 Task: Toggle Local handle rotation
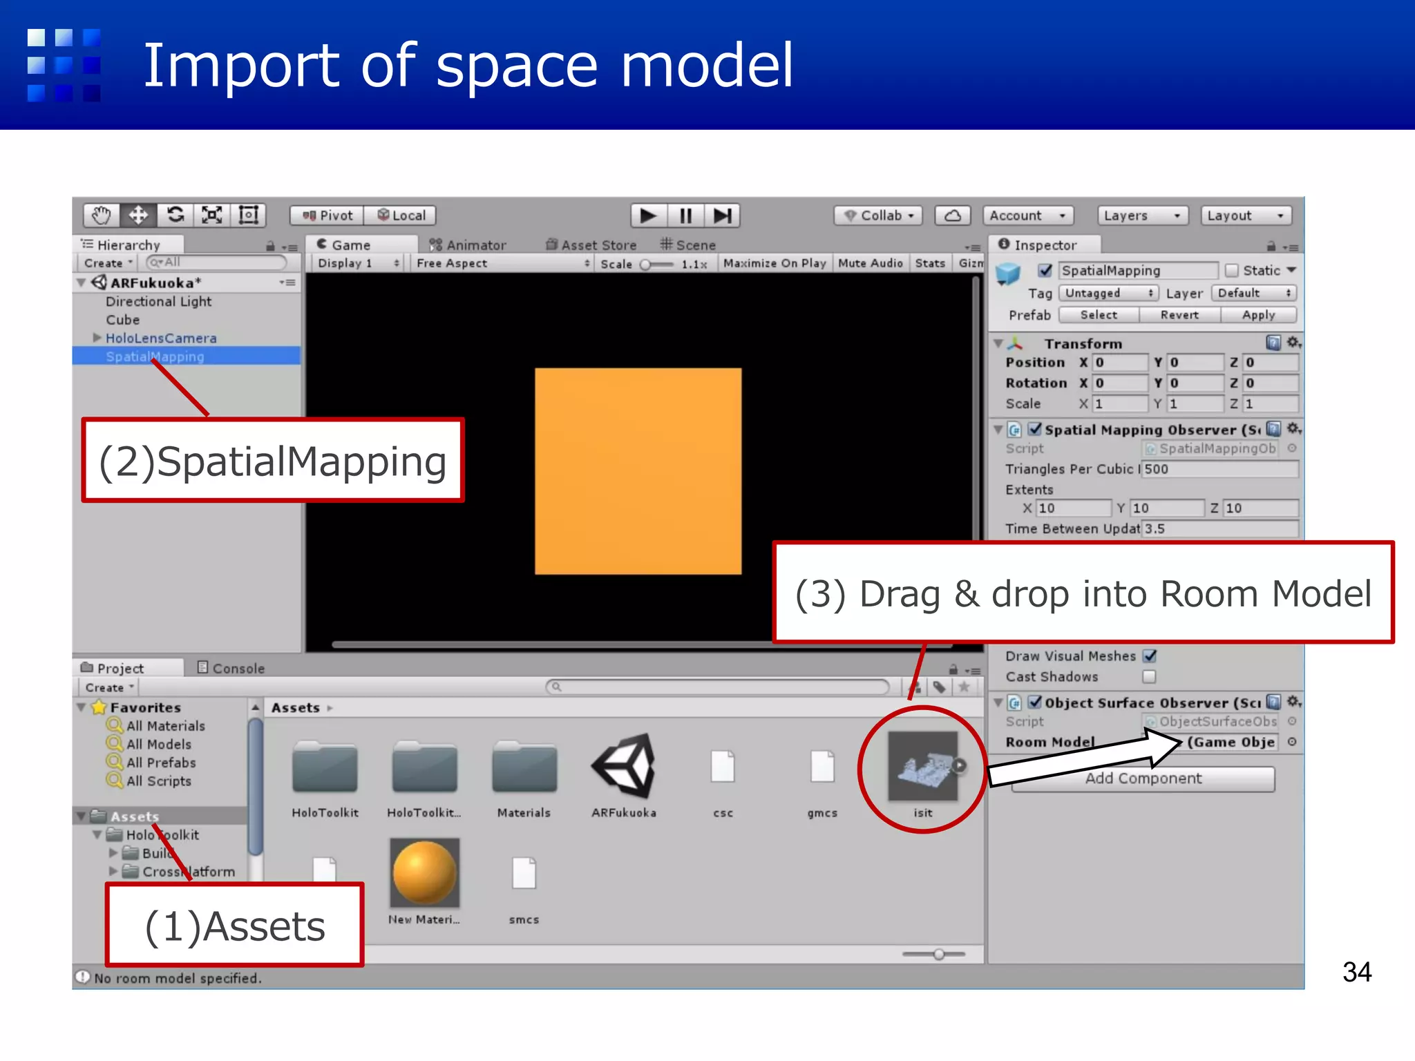[x=401, y=216]
